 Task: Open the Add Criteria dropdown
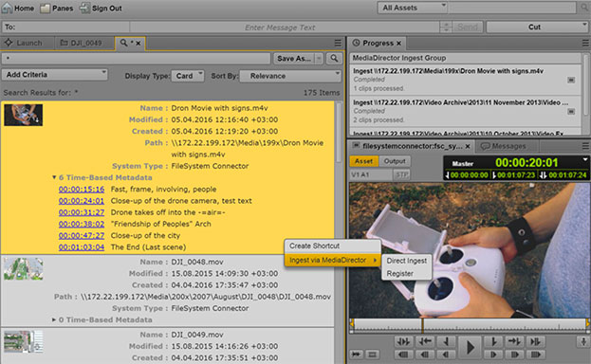pyautogui.click(x=55, y=75)
